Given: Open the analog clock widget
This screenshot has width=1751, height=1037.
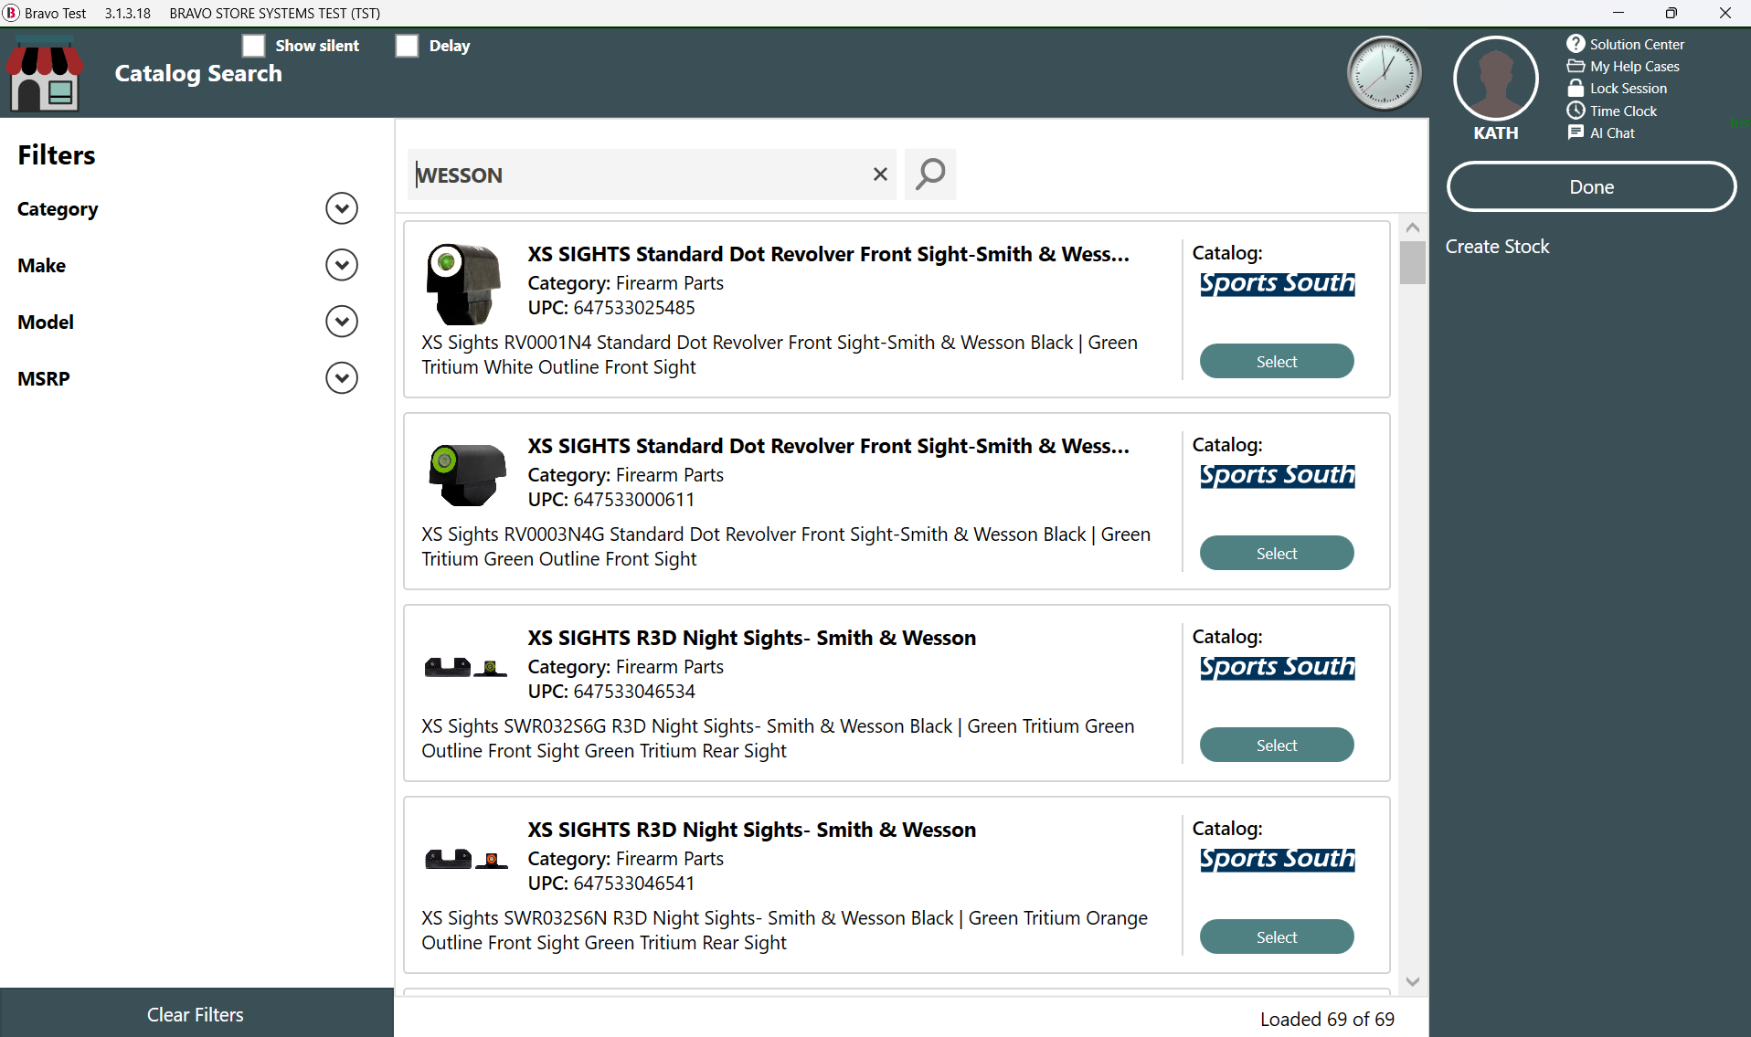Looking at the screenshot, I should [1385, 73].
